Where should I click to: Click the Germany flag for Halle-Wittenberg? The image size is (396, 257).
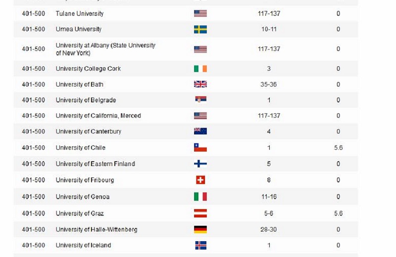pyautogui.click(x=200, y=229)
